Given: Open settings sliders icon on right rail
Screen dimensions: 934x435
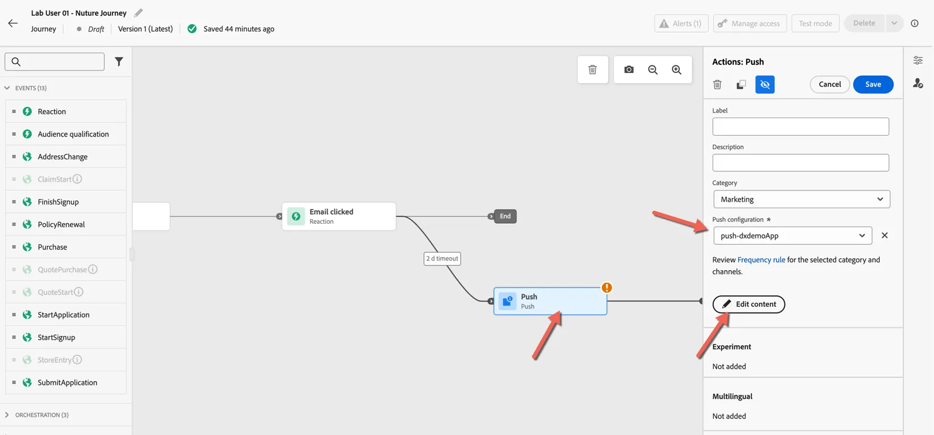Looking at the screenshot, I should [918, 60].
